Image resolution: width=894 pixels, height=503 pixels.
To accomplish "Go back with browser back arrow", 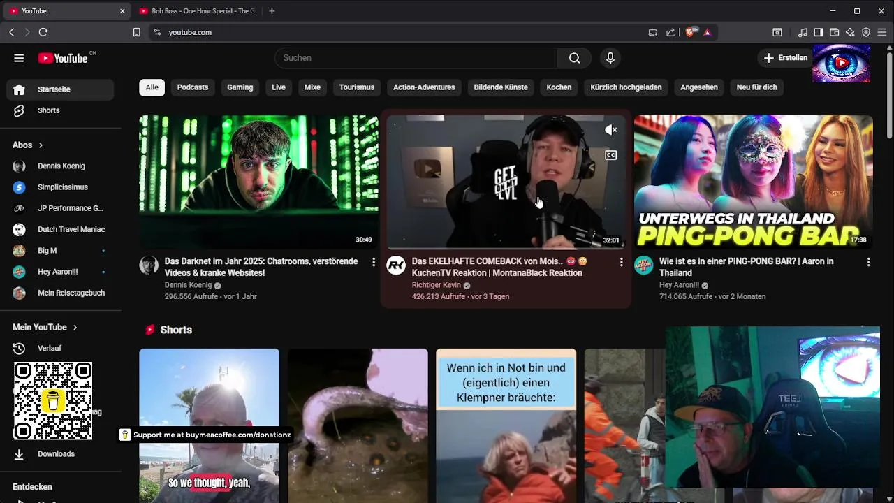I will coord(12,32).
